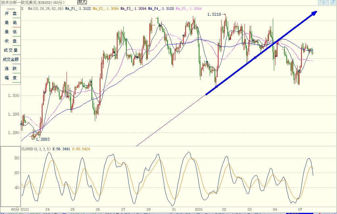This screenshot has width=337, height=214.
Task: Click the restore window icon at top right
Action: [x=333, y=3]
